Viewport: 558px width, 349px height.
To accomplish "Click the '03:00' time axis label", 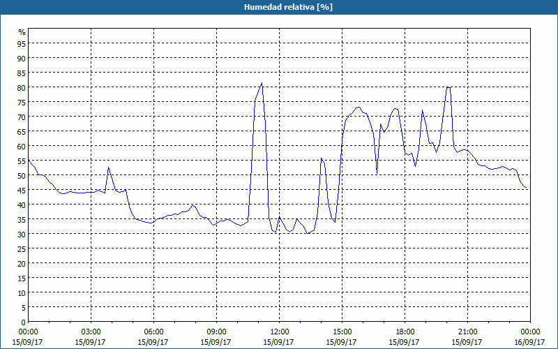I will click(x=91, y=332).
